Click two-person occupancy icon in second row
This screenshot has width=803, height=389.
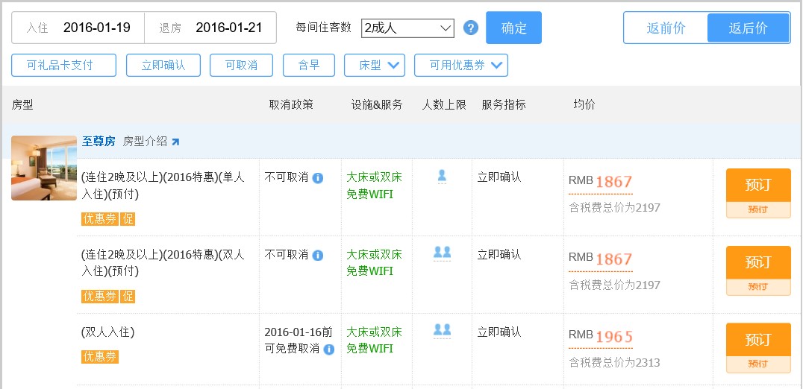click(442, 253)
